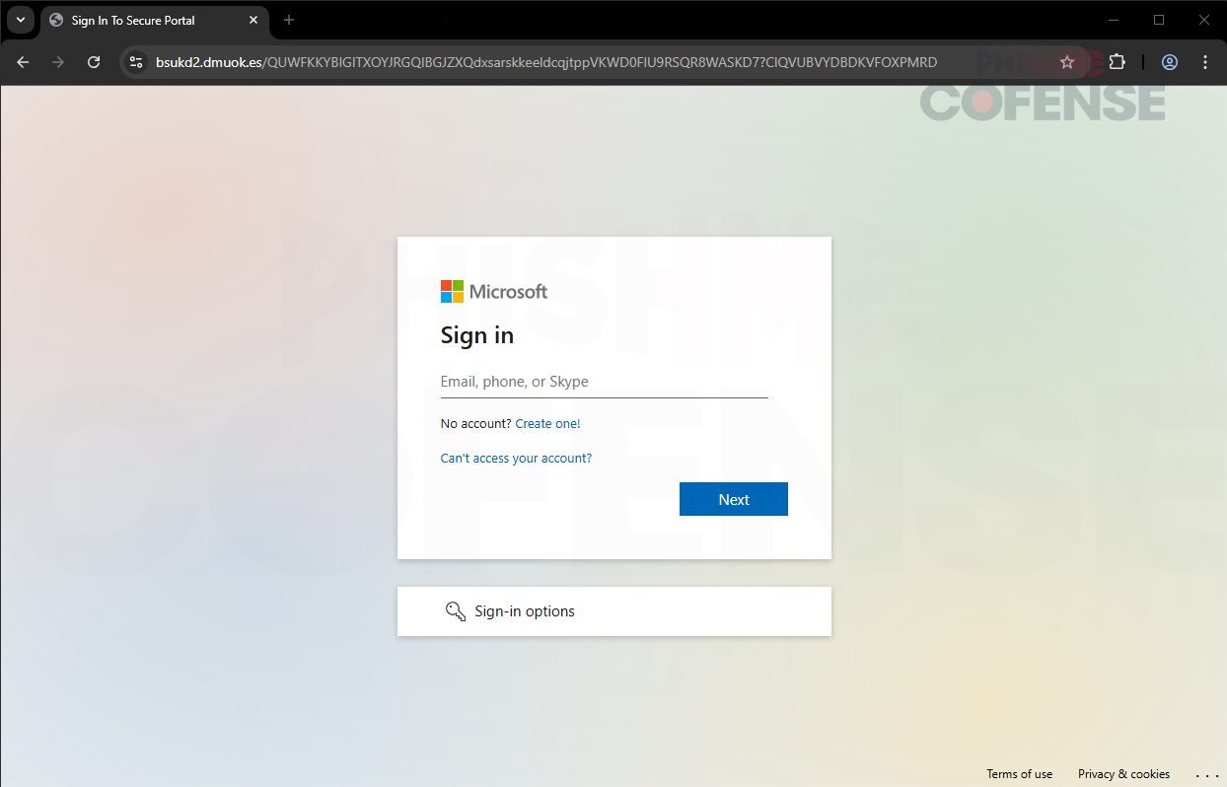Reload the current page
Screen dimensions: 1227x787
tap(94, 62)
